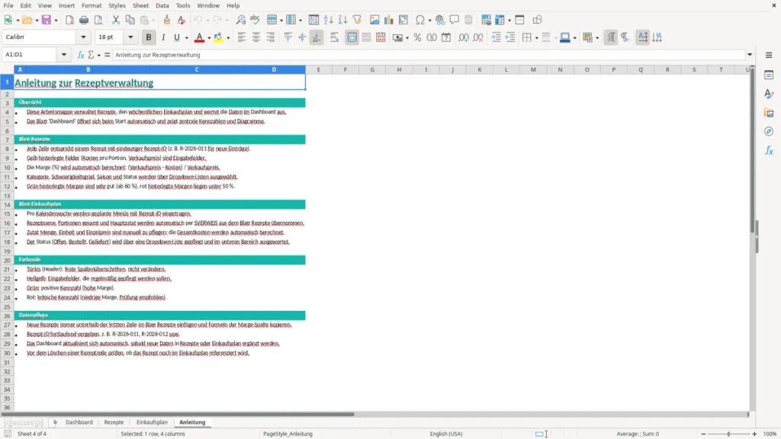Image resolution: width=781 pixels, height=439 pixels.
Task: Apply the yellow Background Color highlight
Action: click(218, 37)
